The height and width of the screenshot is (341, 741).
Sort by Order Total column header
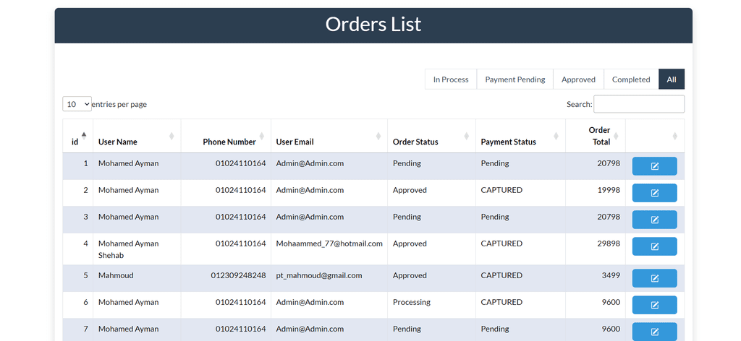(x=599, y=136)
